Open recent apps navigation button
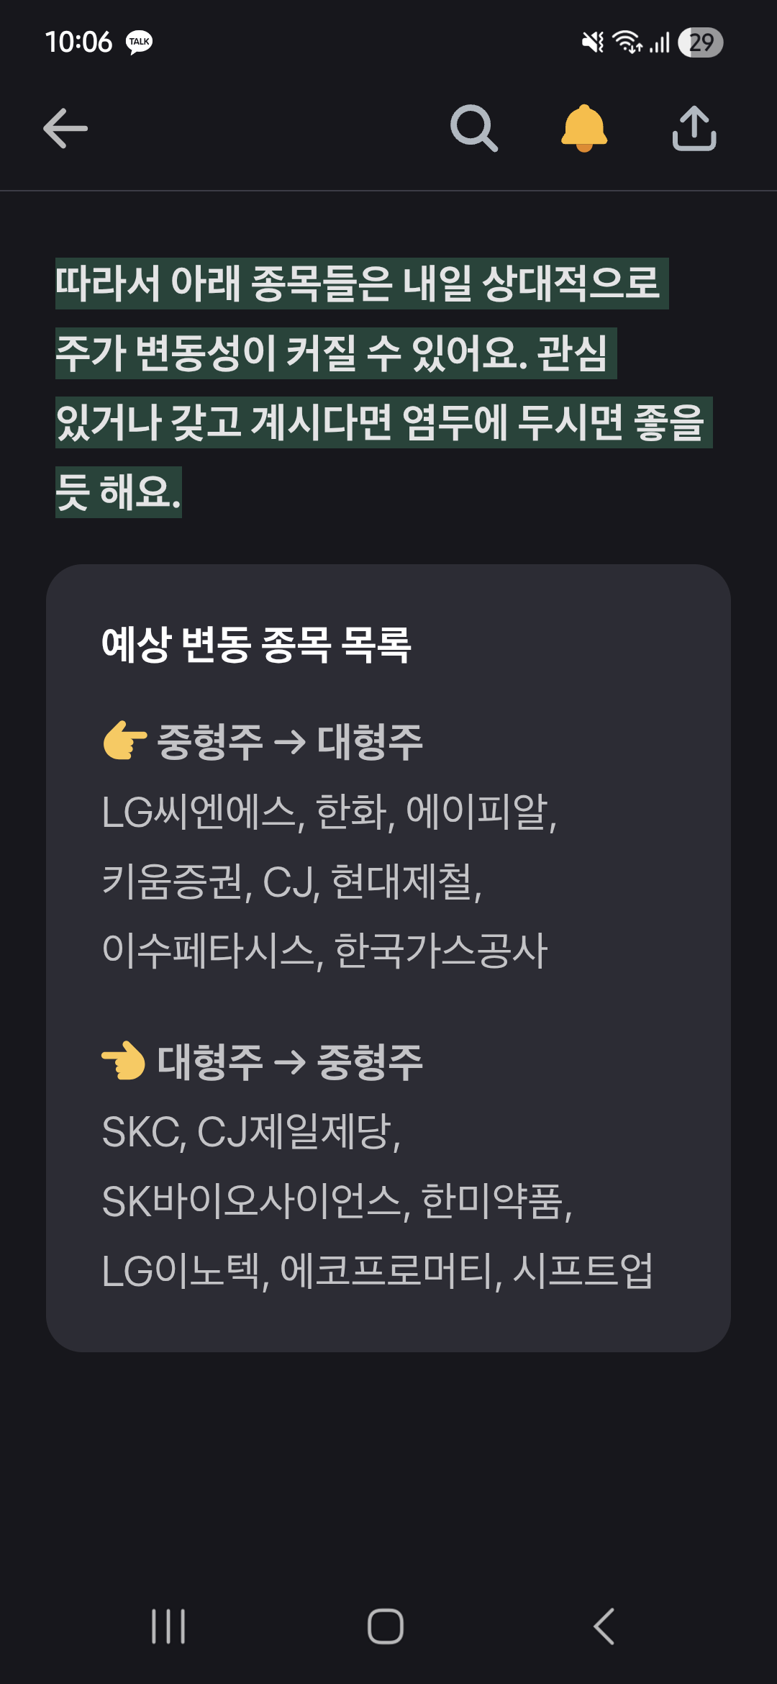 (168, 1626)
